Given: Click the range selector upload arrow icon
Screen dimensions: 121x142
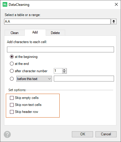Looking at the screenshot, I should coord(114,22).
